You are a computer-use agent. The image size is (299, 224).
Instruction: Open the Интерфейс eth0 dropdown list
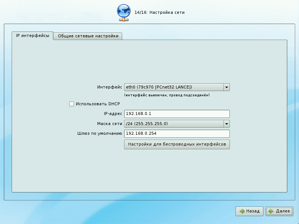[x=173, y=87]
